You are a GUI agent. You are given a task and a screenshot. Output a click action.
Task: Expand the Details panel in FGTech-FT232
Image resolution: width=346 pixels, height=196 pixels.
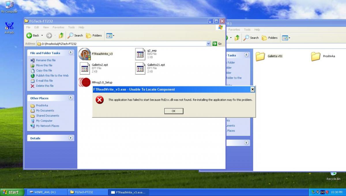(x=71, y=138)
